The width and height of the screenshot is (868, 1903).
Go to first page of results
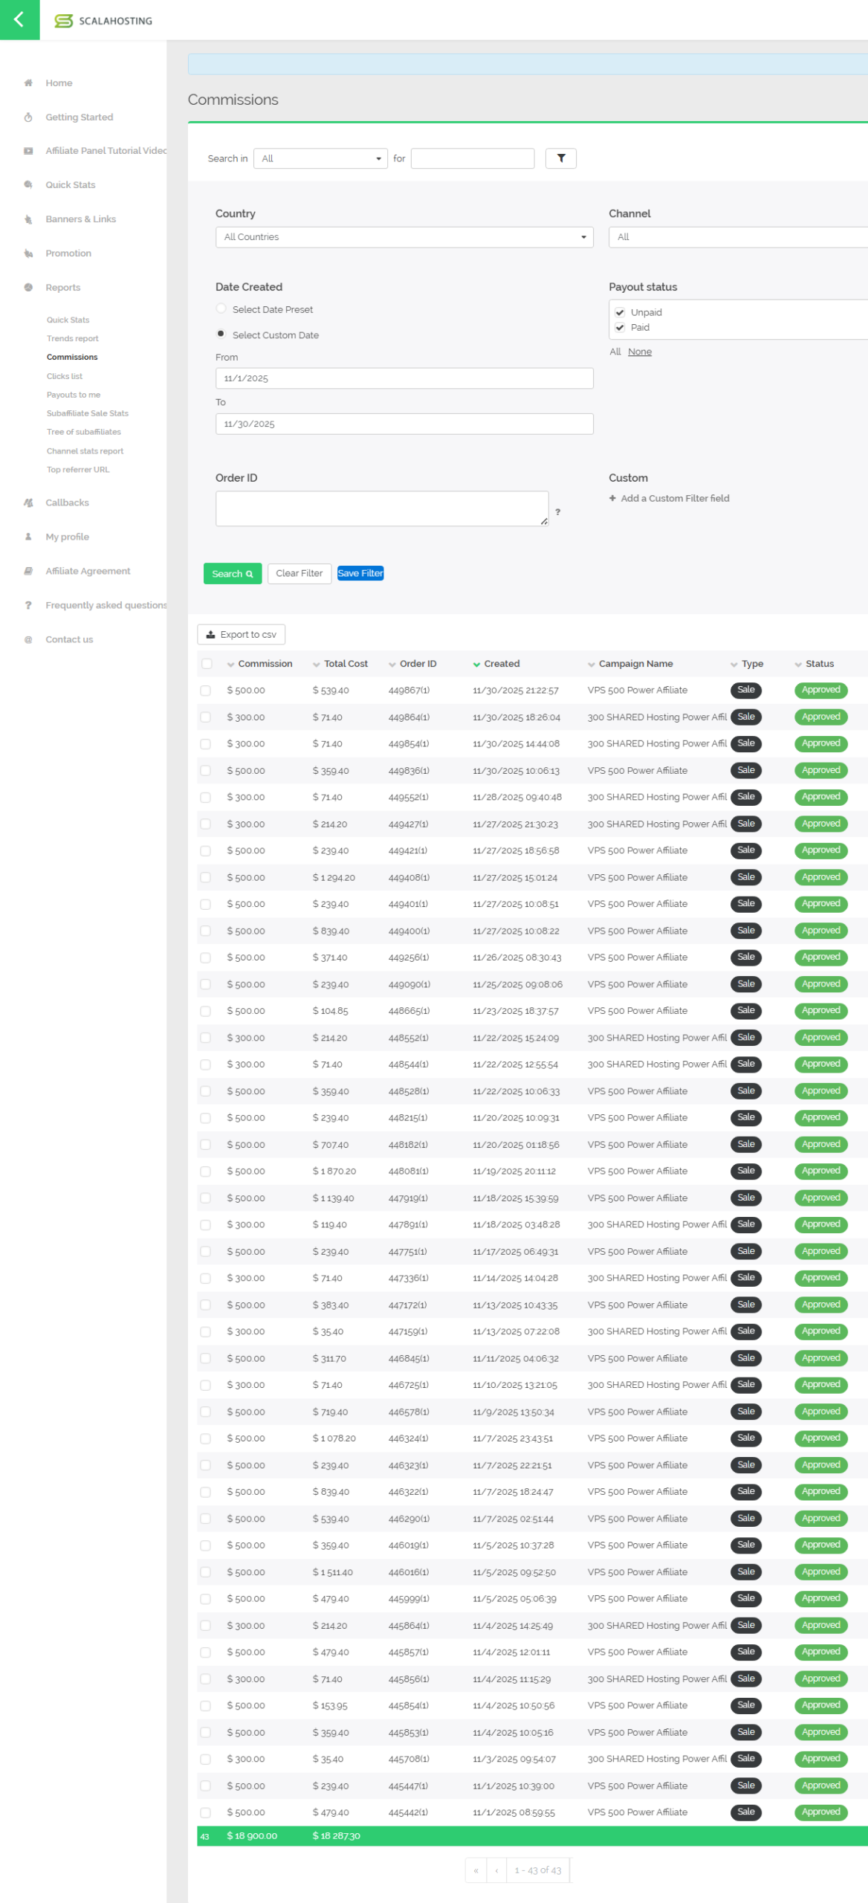pos(476,1871)
